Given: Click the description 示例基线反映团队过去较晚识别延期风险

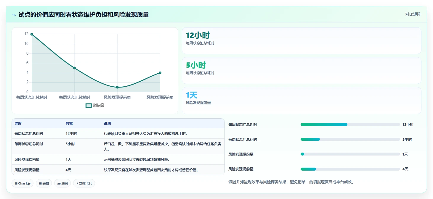Looking at the screenshot, I should [x=137, y=159].
